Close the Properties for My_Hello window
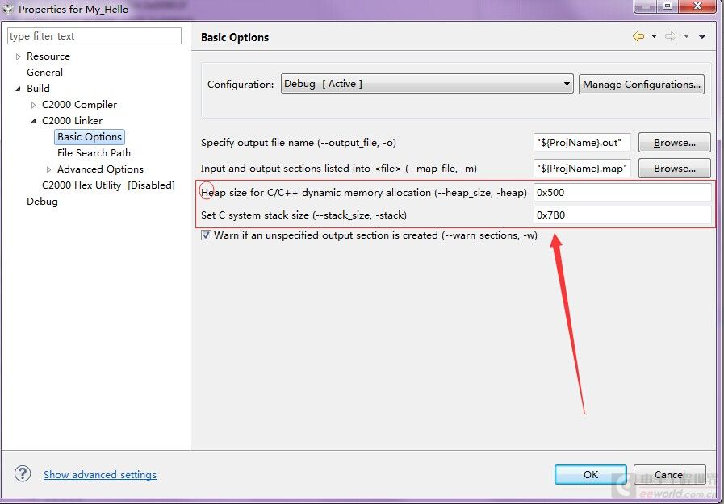724x504 pixels. pos(697,6)
